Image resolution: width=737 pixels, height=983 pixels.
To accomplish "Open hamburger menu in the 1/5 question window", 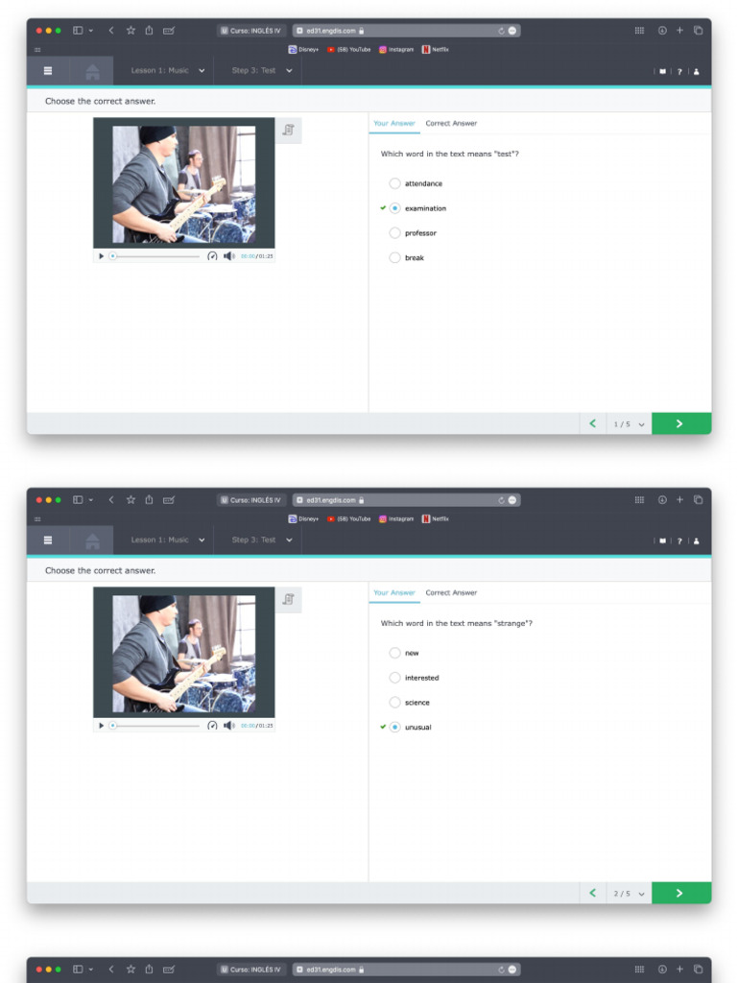I will tap(48, 71).
